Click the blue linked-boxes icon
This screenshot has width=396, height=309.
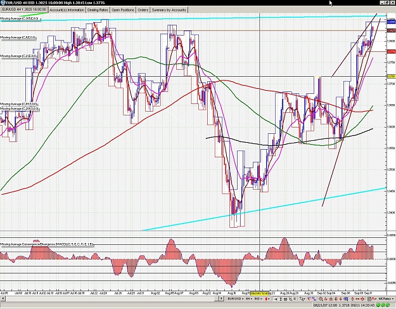(x=314, y=299)
